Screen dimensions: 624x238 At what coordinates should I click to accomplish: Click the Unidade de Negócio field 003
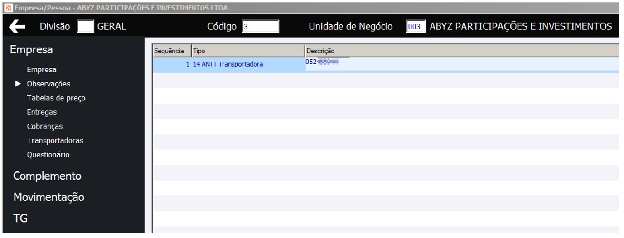pyautogui.click(x=416, y=27)
